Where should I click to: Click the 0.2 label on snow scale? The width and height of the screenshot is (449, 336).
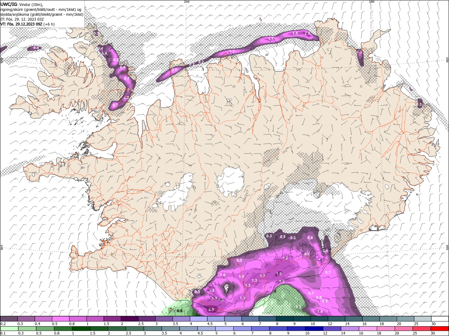(x=3, y=324)
